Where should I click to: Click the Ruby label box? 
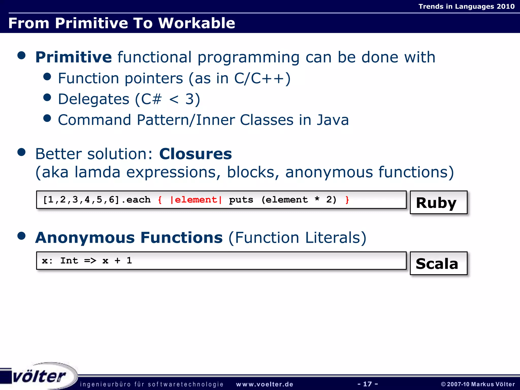438,203
